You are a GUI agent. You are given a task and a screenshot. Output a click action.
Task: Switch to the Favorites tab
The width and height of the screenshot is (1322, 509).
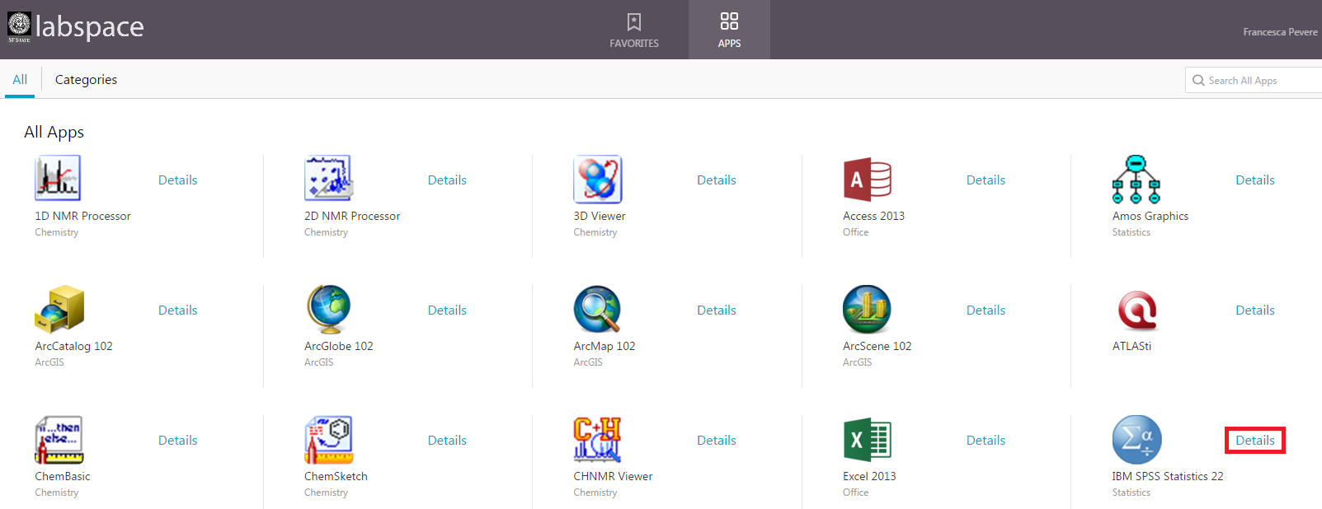(x=634, y=30)
